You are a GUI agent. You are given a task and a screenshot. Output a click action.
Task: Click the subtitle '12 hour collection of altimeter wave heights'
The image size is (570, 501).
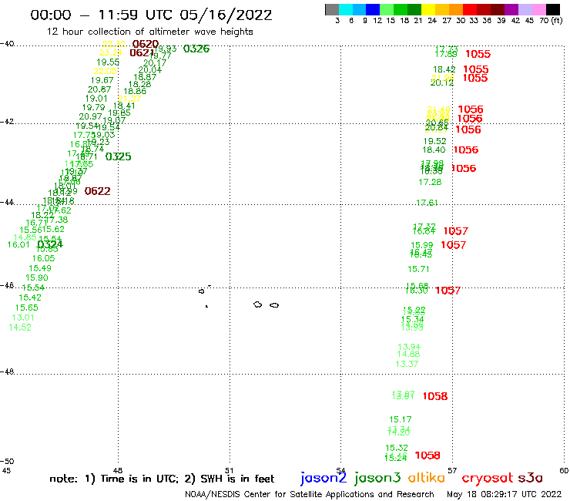point(149,32)
